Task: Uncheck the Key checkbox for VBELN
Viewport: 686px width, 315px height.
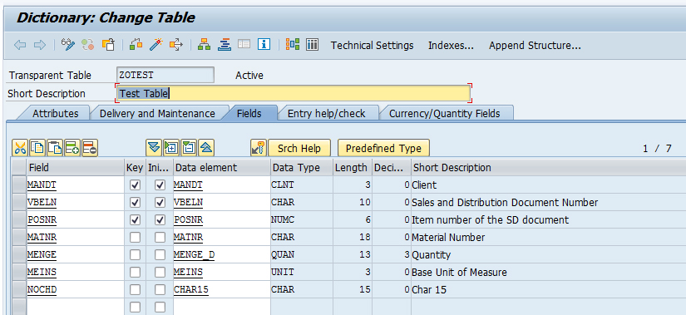Action: 136,203
